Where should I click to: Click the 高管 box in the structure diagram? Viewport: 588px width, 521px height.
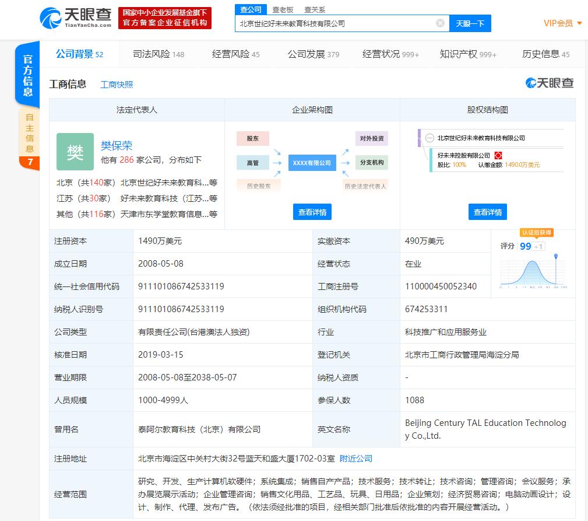pyautogui.click(x=253, y=163)
